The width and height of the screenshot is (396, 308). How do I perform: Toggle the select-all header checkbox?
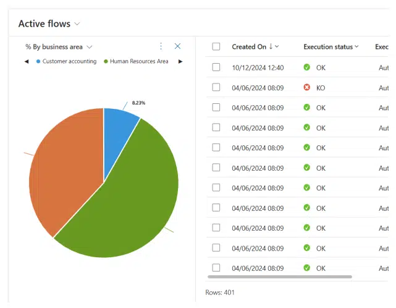[216, 46]
